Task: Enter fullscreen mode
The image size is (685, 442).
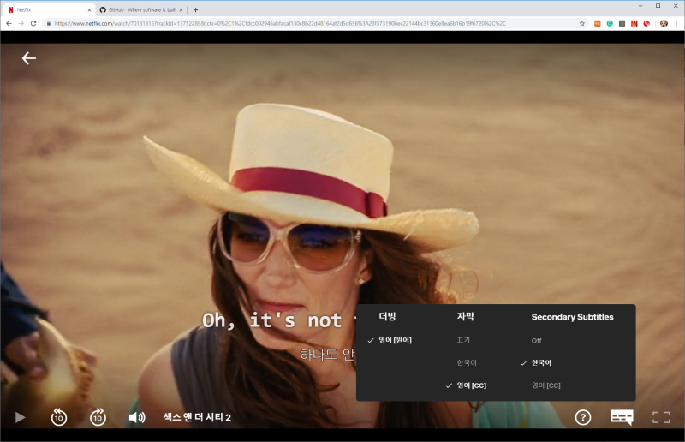Action: [661, 417]
